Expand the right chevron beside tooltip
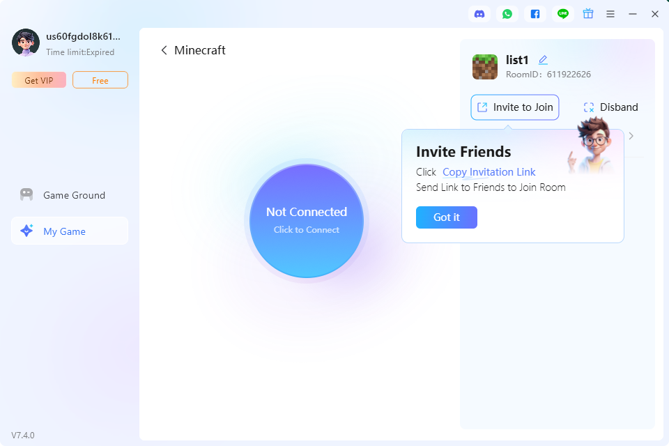The height and width of the screenshot is (446, 669). (631, 136)
